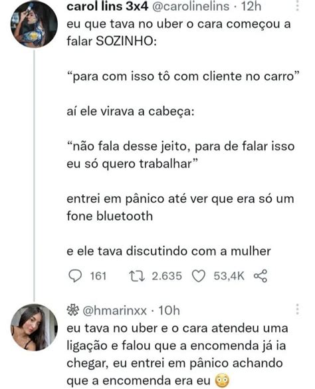315x389 pixels.
Task: Open tweet text about fone bluetooth
Action: 180,207
